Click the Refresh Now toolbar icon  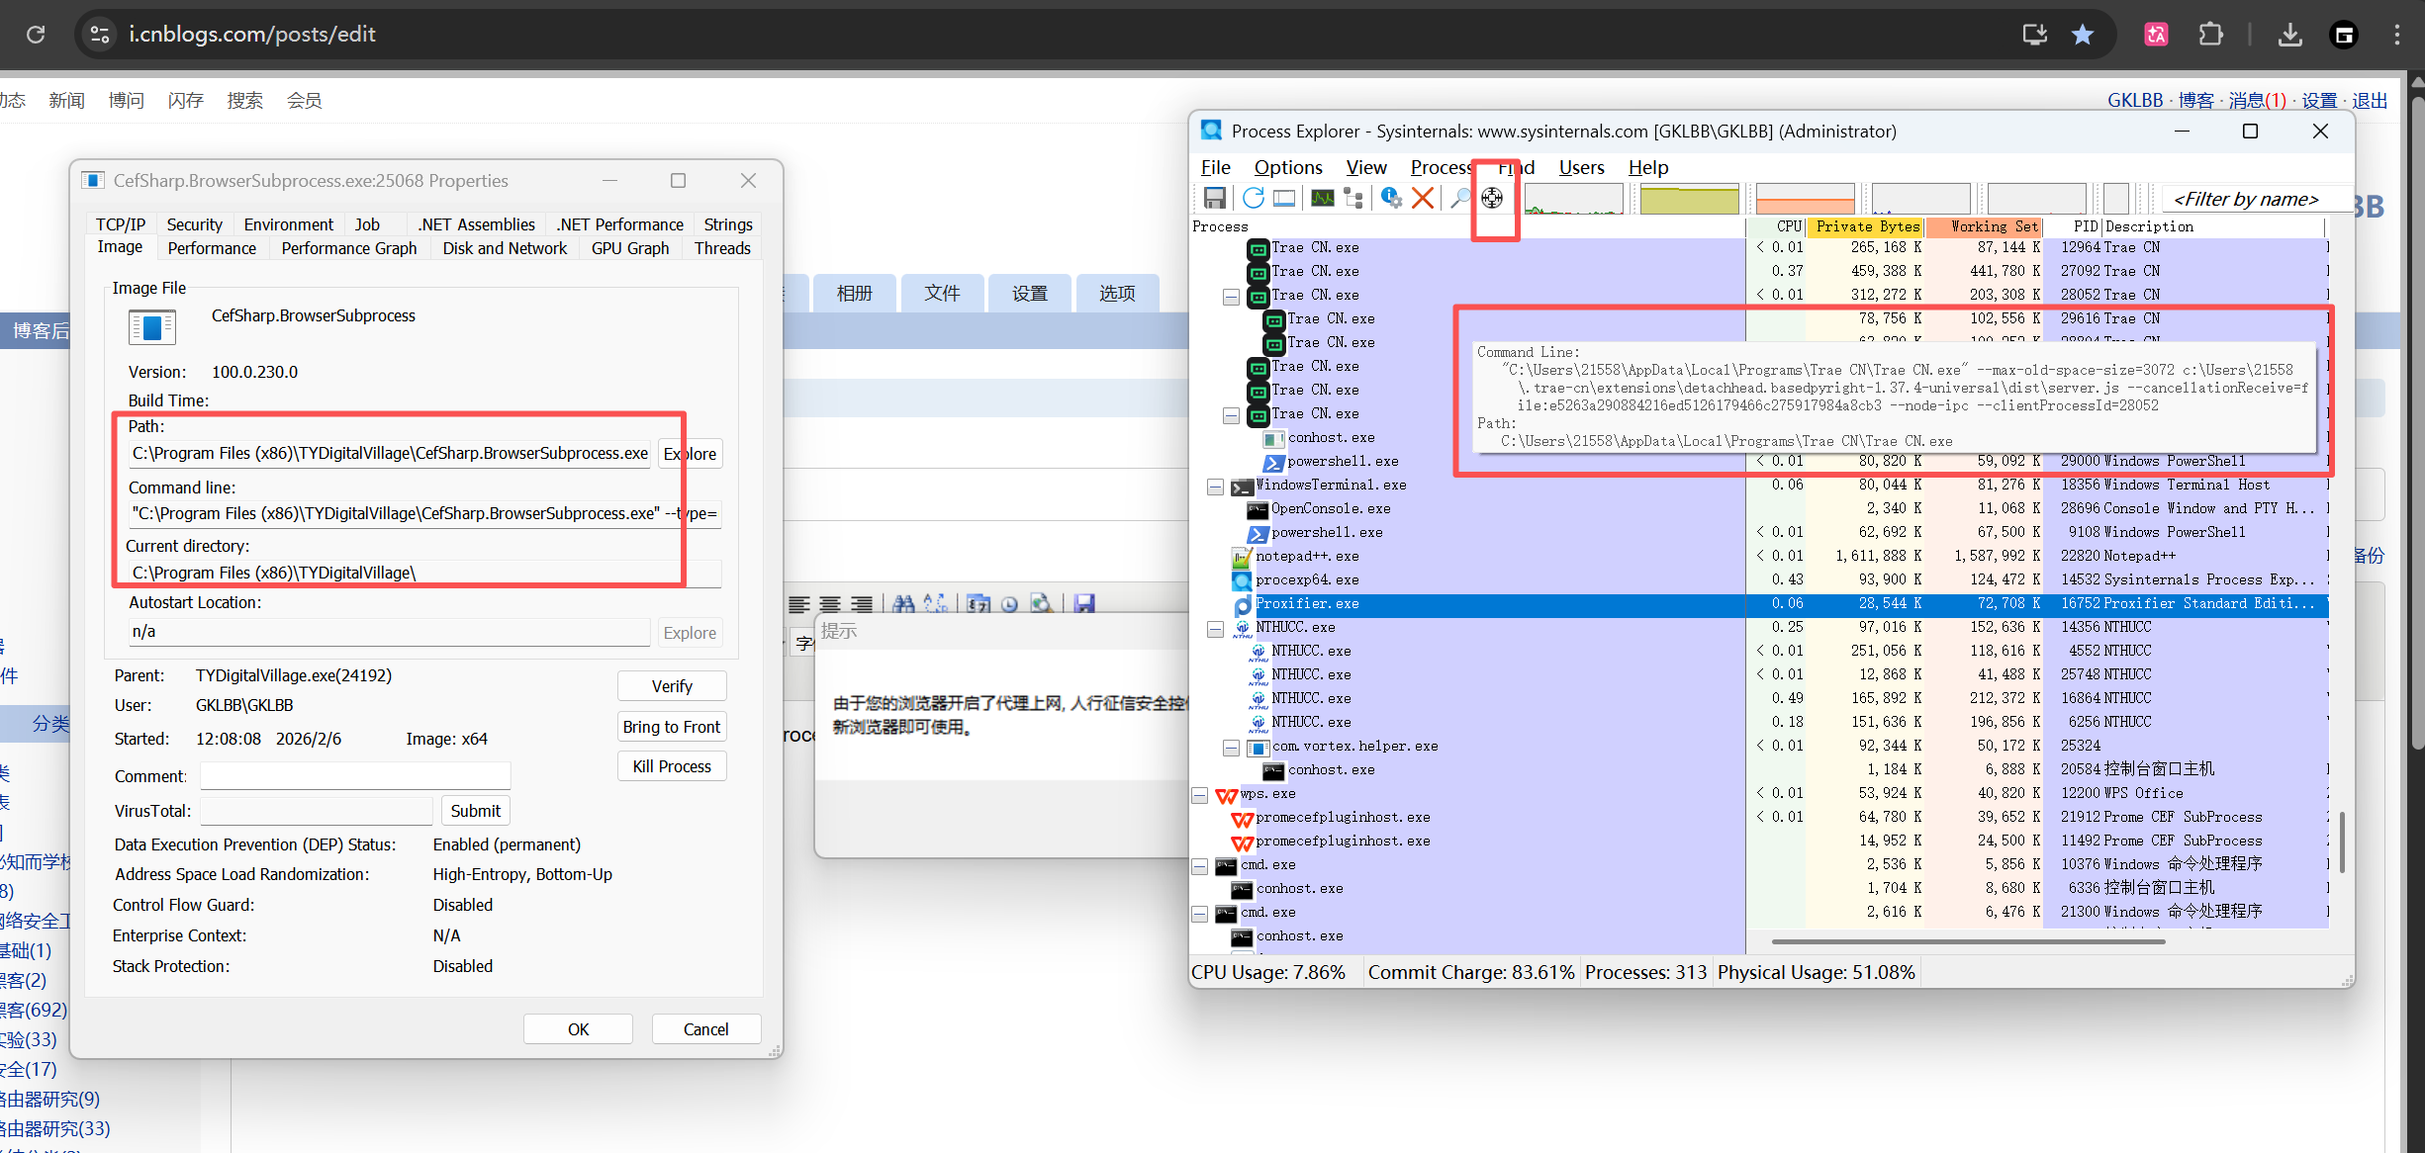pos(1253,198)
